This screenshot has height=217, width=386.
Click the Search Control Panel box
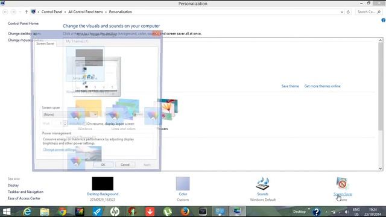369,12
